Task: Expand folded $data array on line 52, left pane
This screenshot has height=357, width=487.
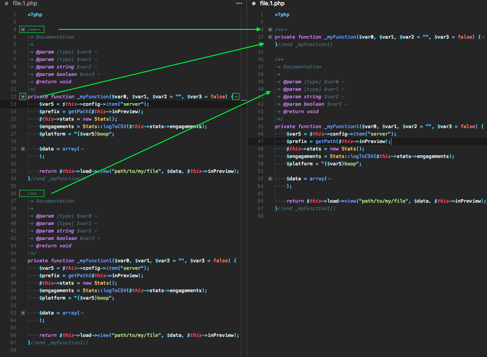Action: point(23,313)
